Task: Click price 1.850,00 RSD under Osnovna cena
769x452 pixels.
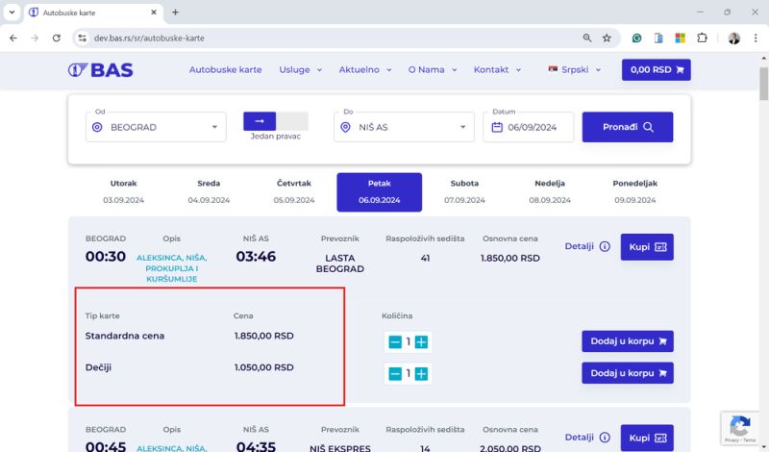Action: click(510, 258)
